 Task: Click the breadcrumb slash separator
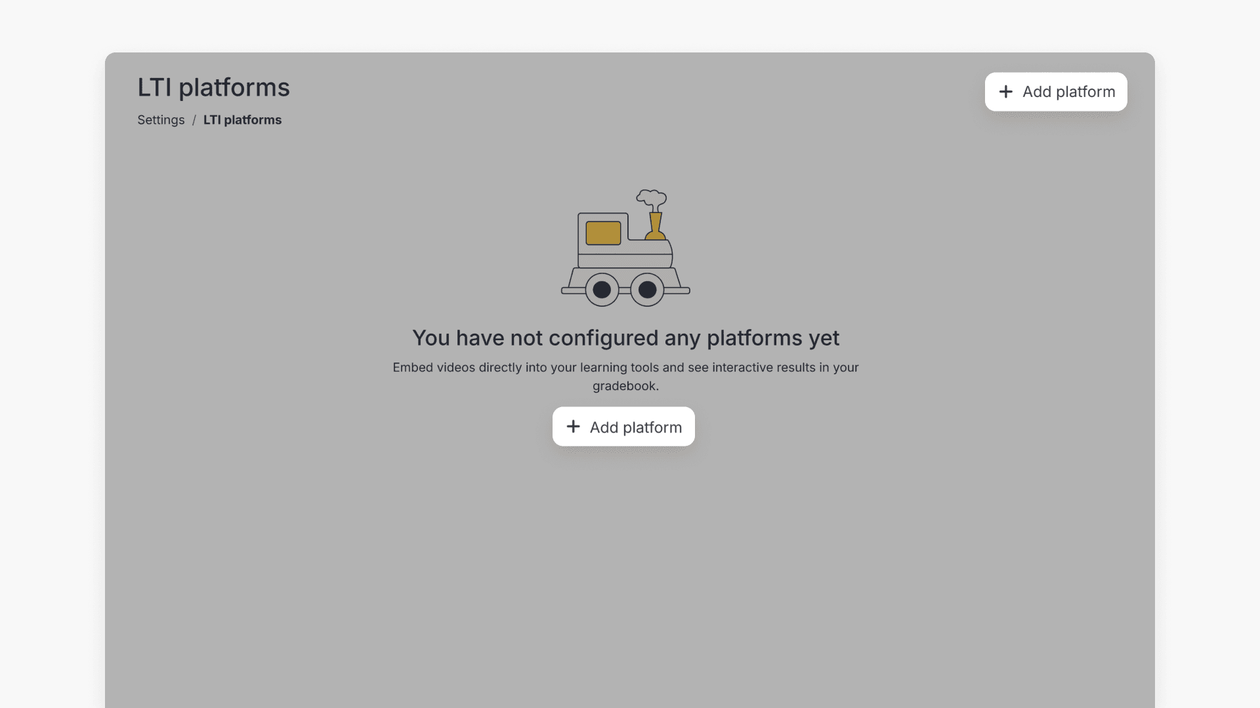pyautogui.click(x=194, y=120)
